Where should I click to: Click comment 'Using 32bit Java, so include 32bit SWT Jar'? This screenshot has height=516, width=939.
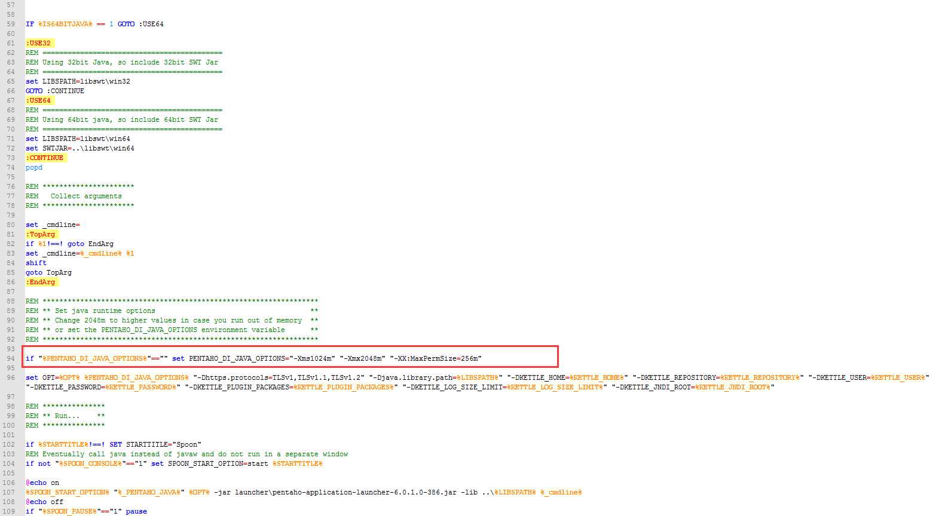(x=130, y=62)
